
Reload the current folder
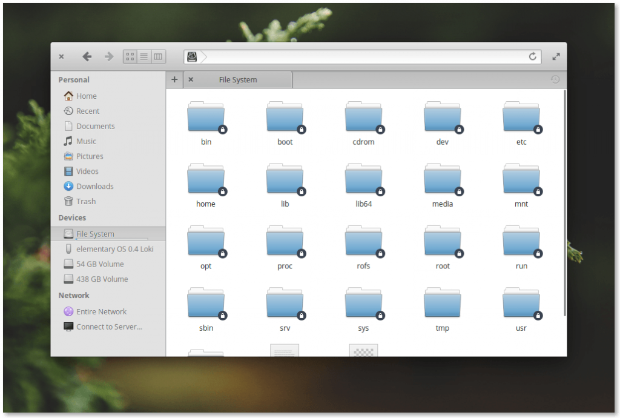pyautogui.click(x=533, y=56)
